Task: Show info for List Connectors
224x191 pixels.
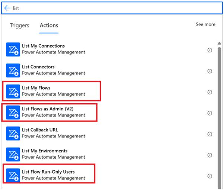Action: click(x=209, y=71)
